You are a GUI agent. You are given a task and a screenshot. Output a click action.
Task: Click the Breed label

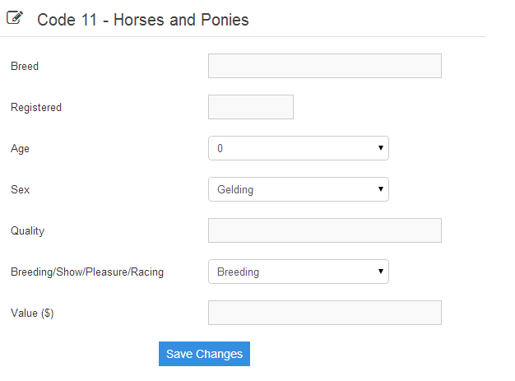coord(25,66)
